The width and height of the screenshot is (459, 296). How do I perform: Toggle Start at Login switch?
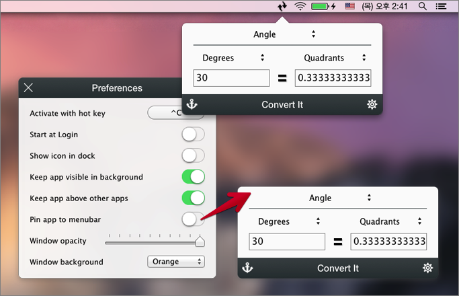193,135
